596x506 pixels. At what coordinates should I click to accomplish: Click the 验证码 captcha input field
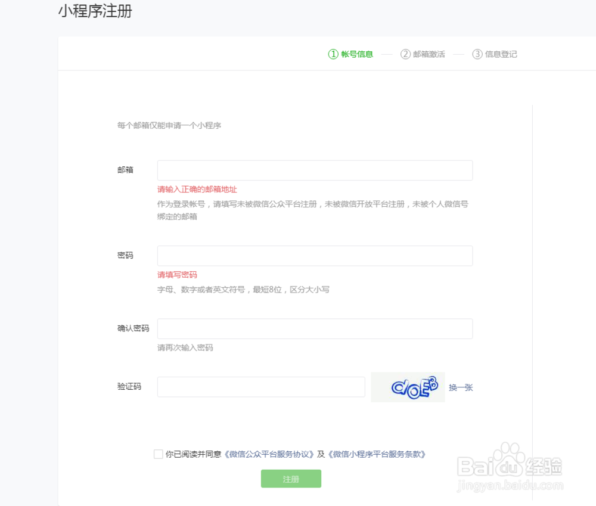[x=261, y=387]
